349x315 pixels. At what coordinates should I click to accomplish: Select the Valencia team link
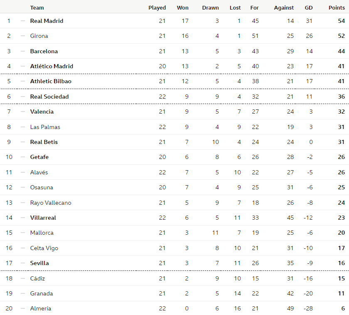pos(42,112)
